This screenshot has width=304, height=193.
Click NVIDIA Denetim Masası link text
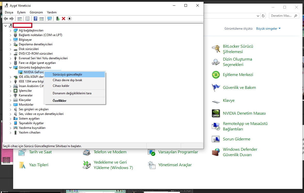tap(244, 113)
